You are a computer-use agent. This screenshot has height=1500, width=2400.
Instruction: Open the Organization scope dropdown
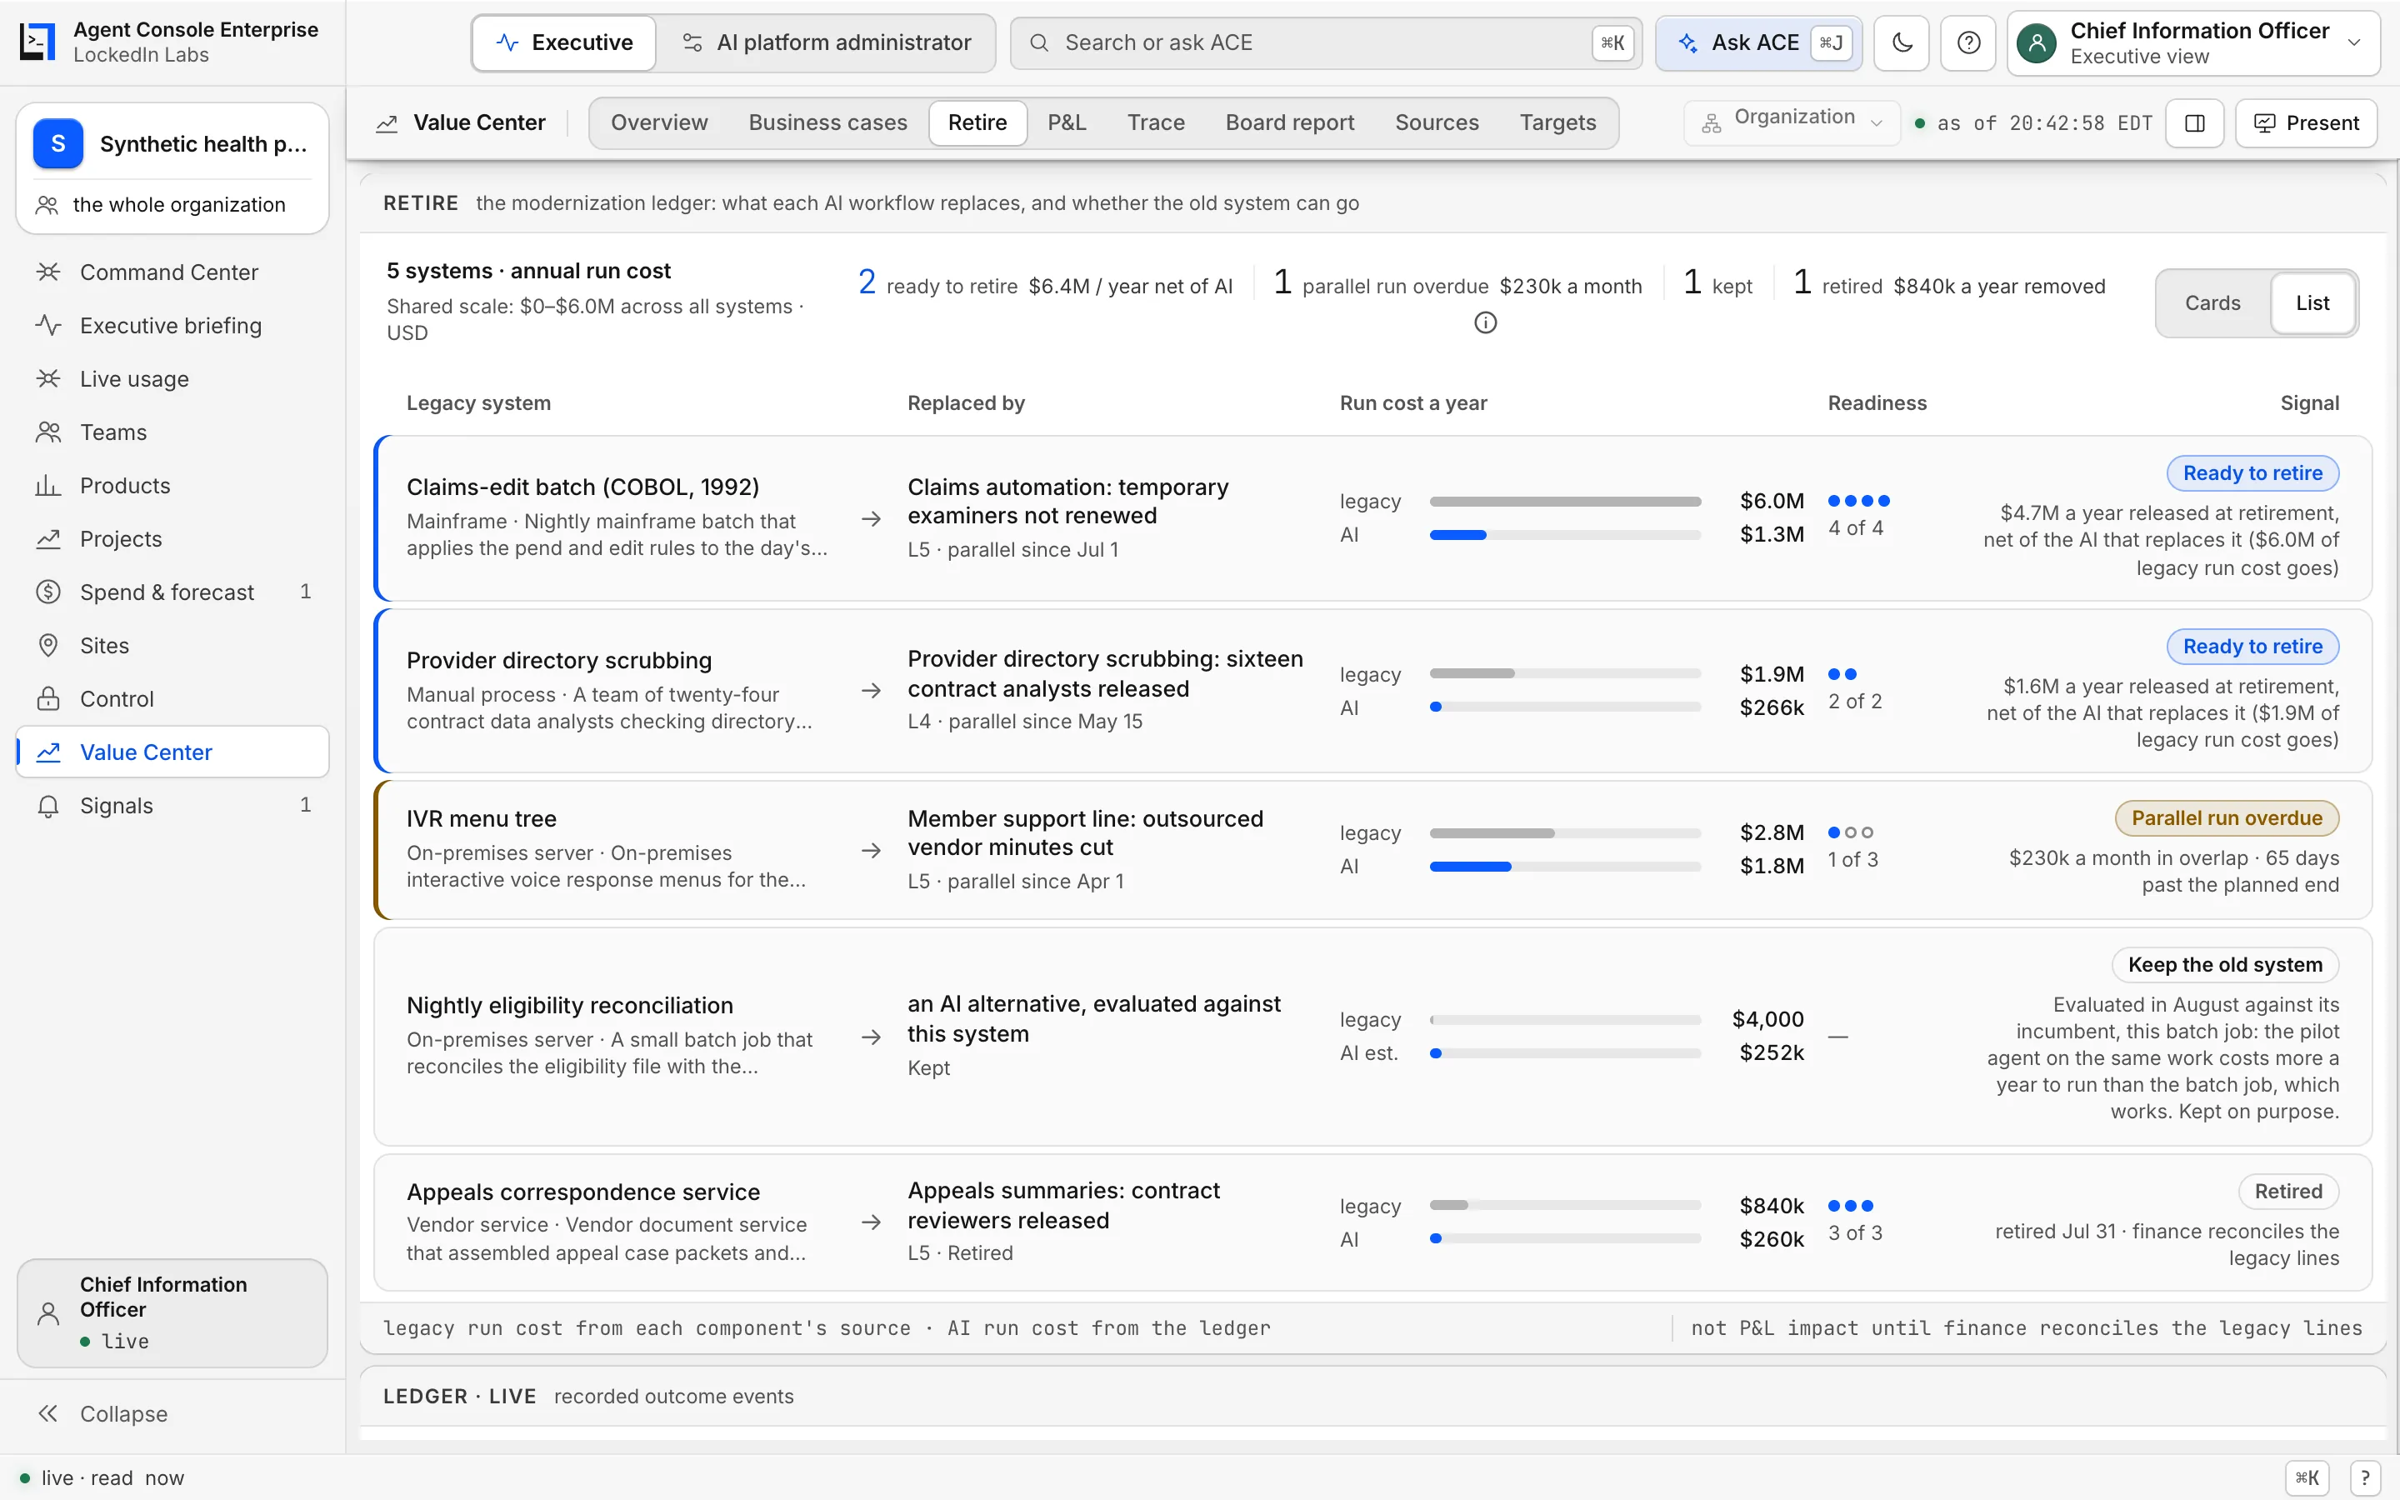[1791, 123]
